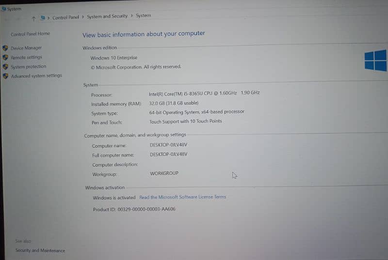This screenshot has width=388, height=260.
Task: Click shield icon beside System protection
Action: [x=5, y=67]
